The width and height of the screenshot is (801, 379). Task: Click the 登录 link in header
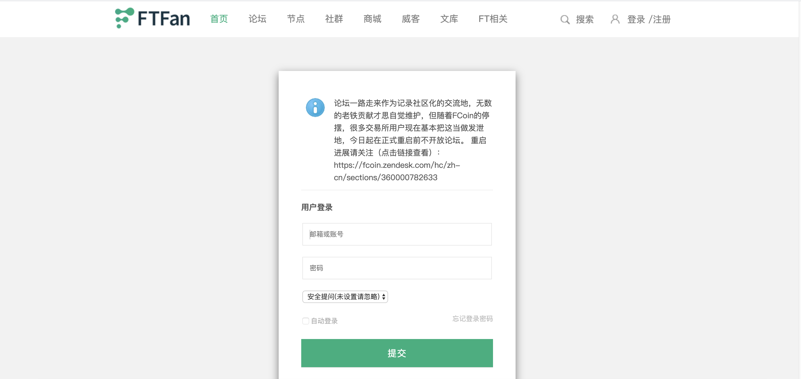[x=636, y=19]
